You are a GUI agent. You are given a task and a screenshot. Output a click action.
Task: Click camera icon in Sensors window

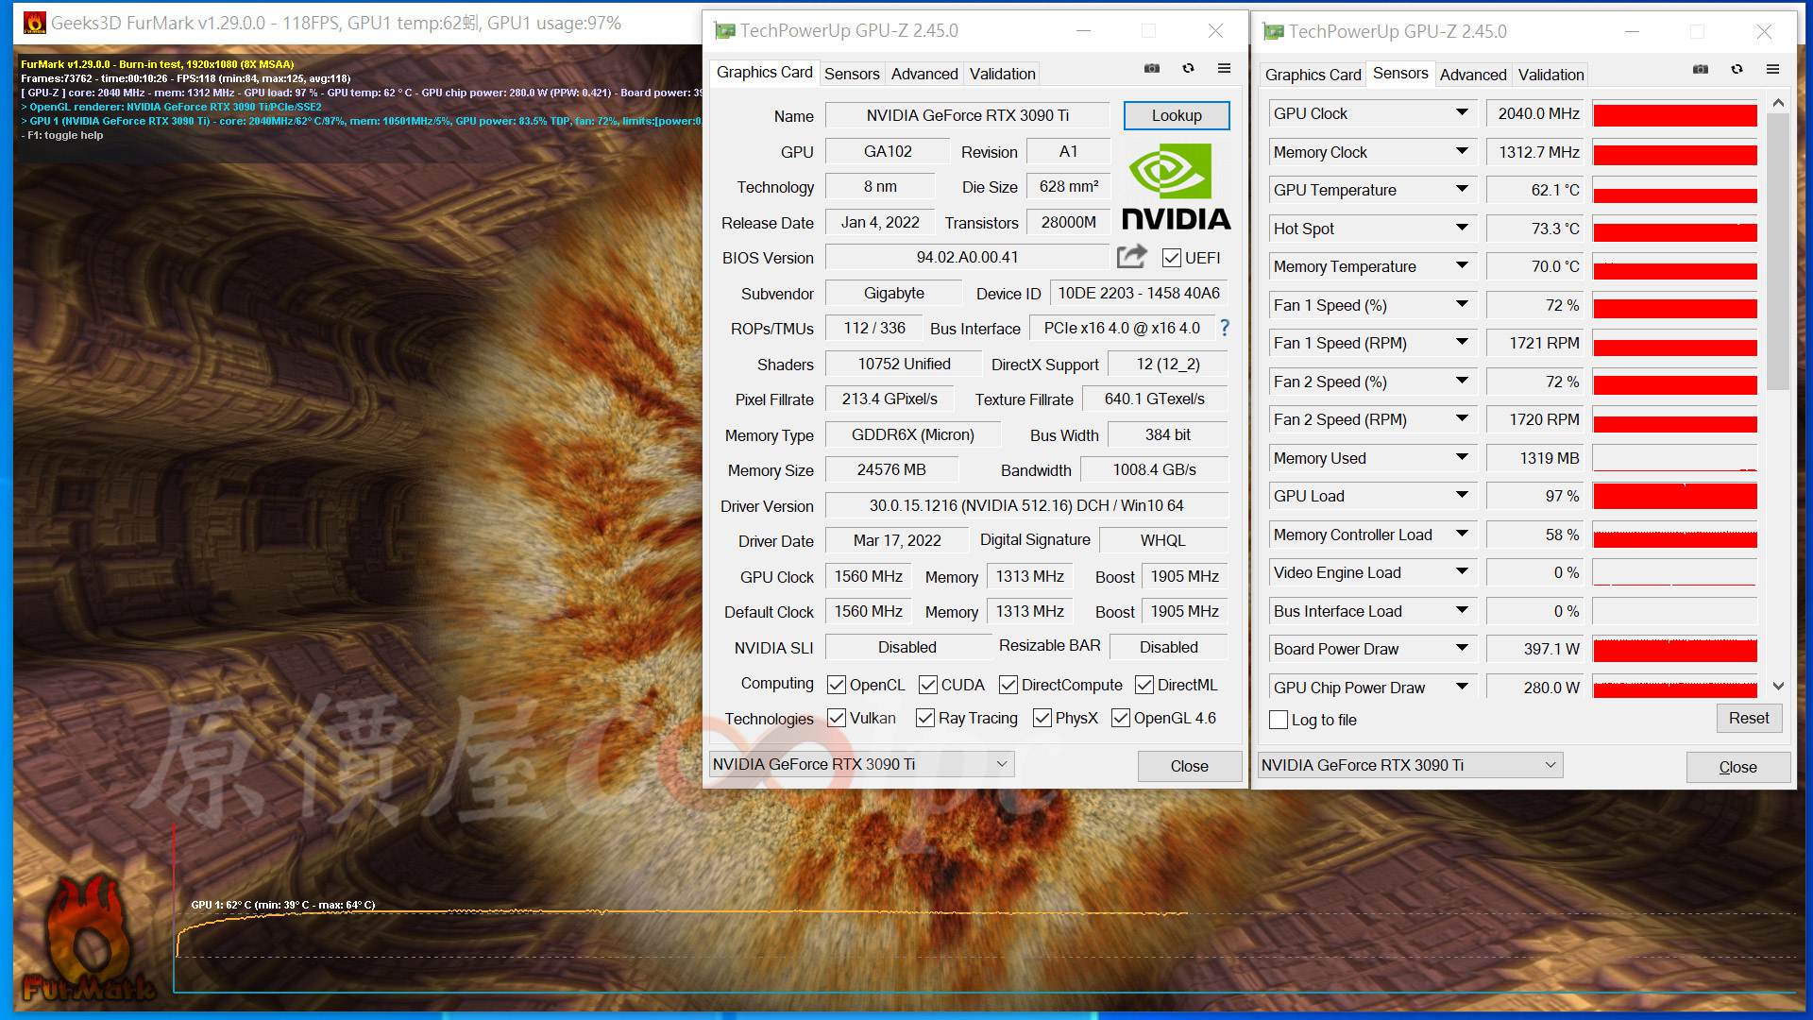1701,69
